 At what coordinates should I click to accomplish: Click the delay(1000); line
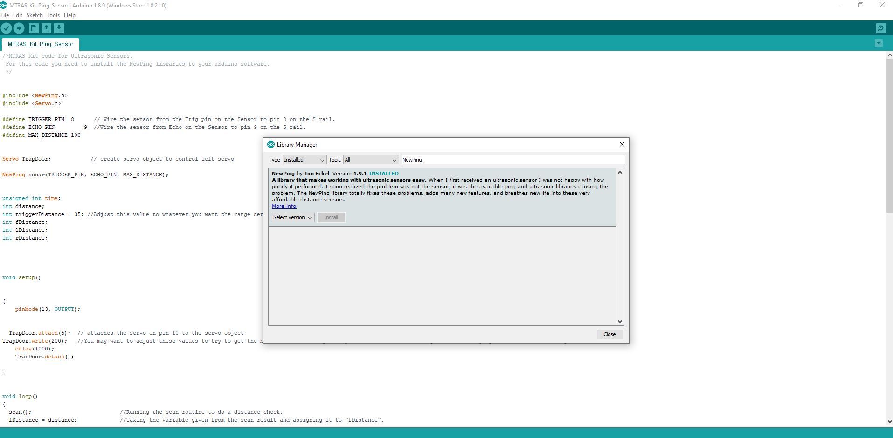pyautogui.click(x=35, y=349)
